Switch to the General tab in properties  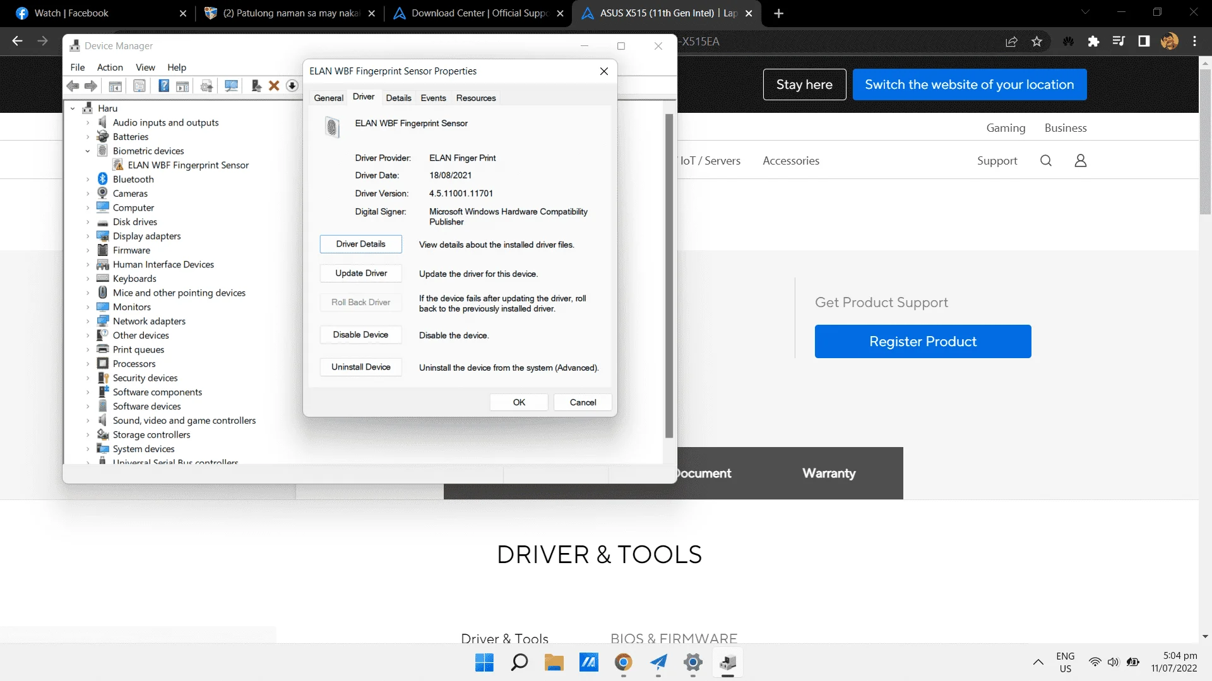[x=329, y=98]
